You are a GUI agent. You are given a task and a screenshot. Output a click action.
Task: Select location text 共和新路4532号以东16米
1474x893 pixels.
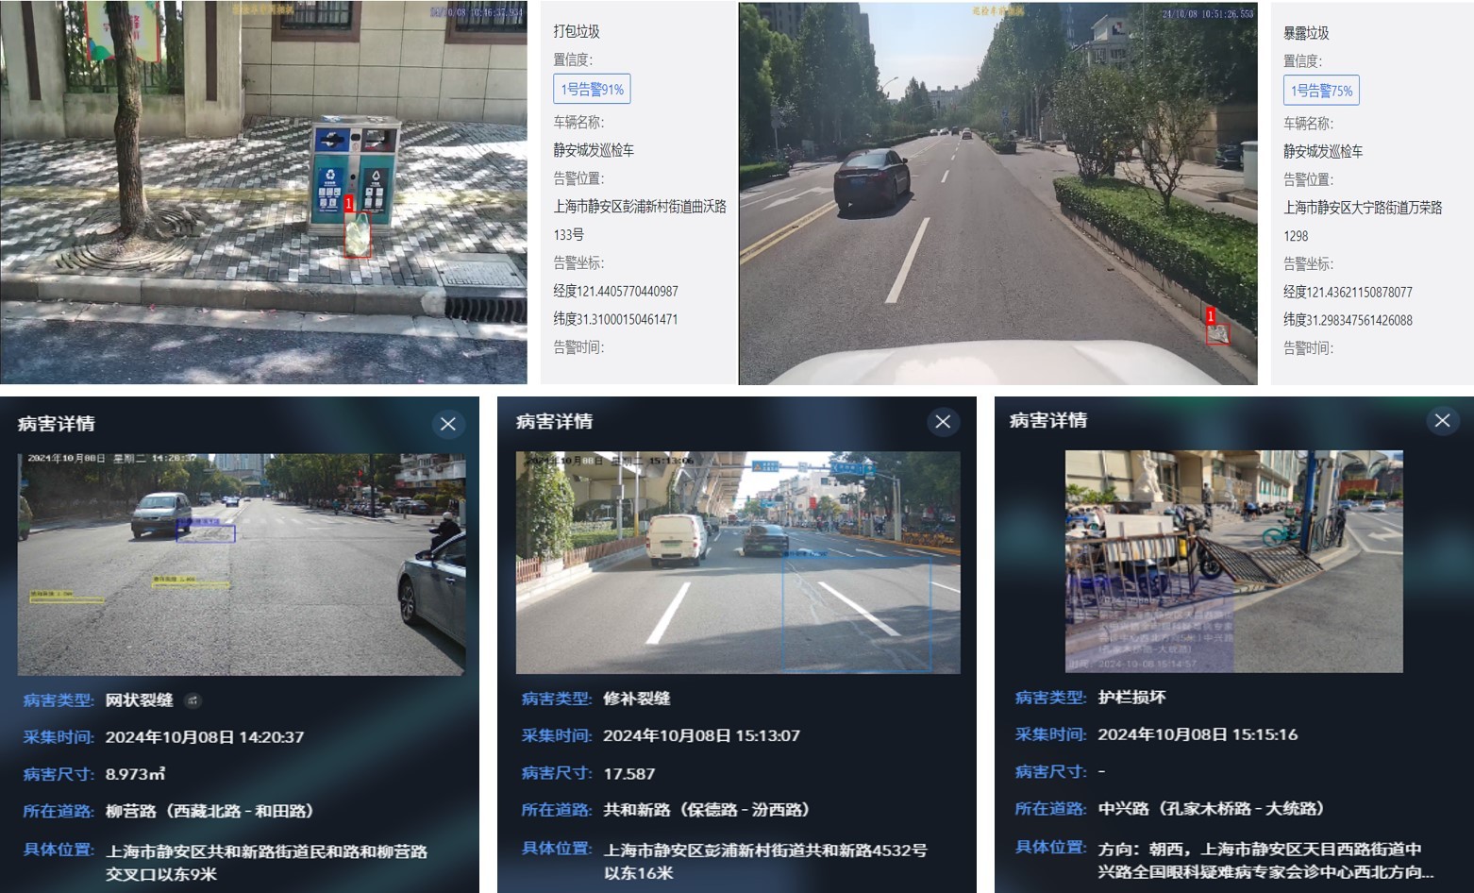coord(765,862)
